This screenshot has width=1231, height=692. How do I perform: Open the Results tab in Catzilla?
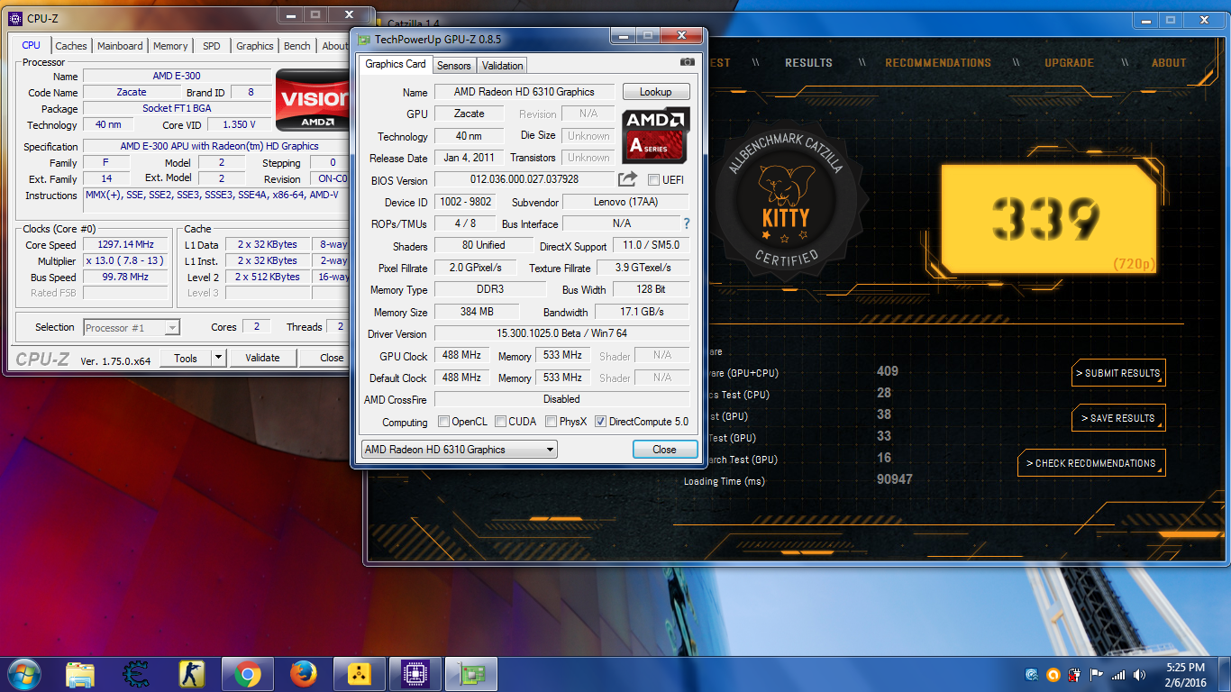coord(808,63)
